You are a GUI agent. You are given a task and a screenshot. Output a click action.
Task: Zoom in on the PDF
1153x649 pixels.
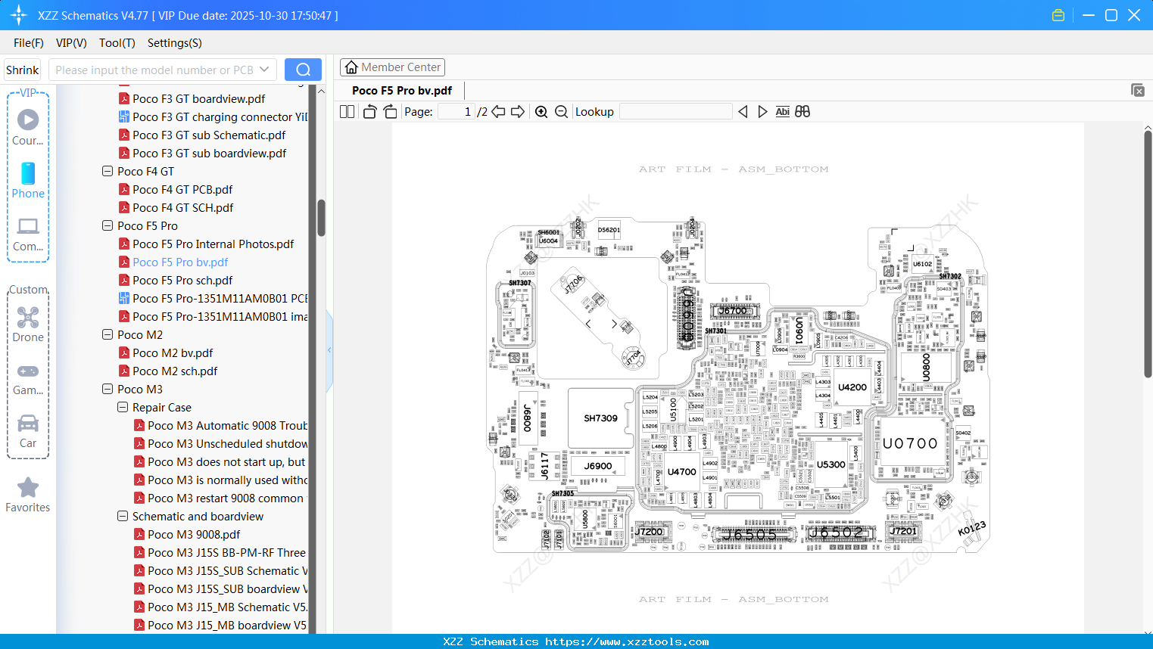tap(541, 112)
